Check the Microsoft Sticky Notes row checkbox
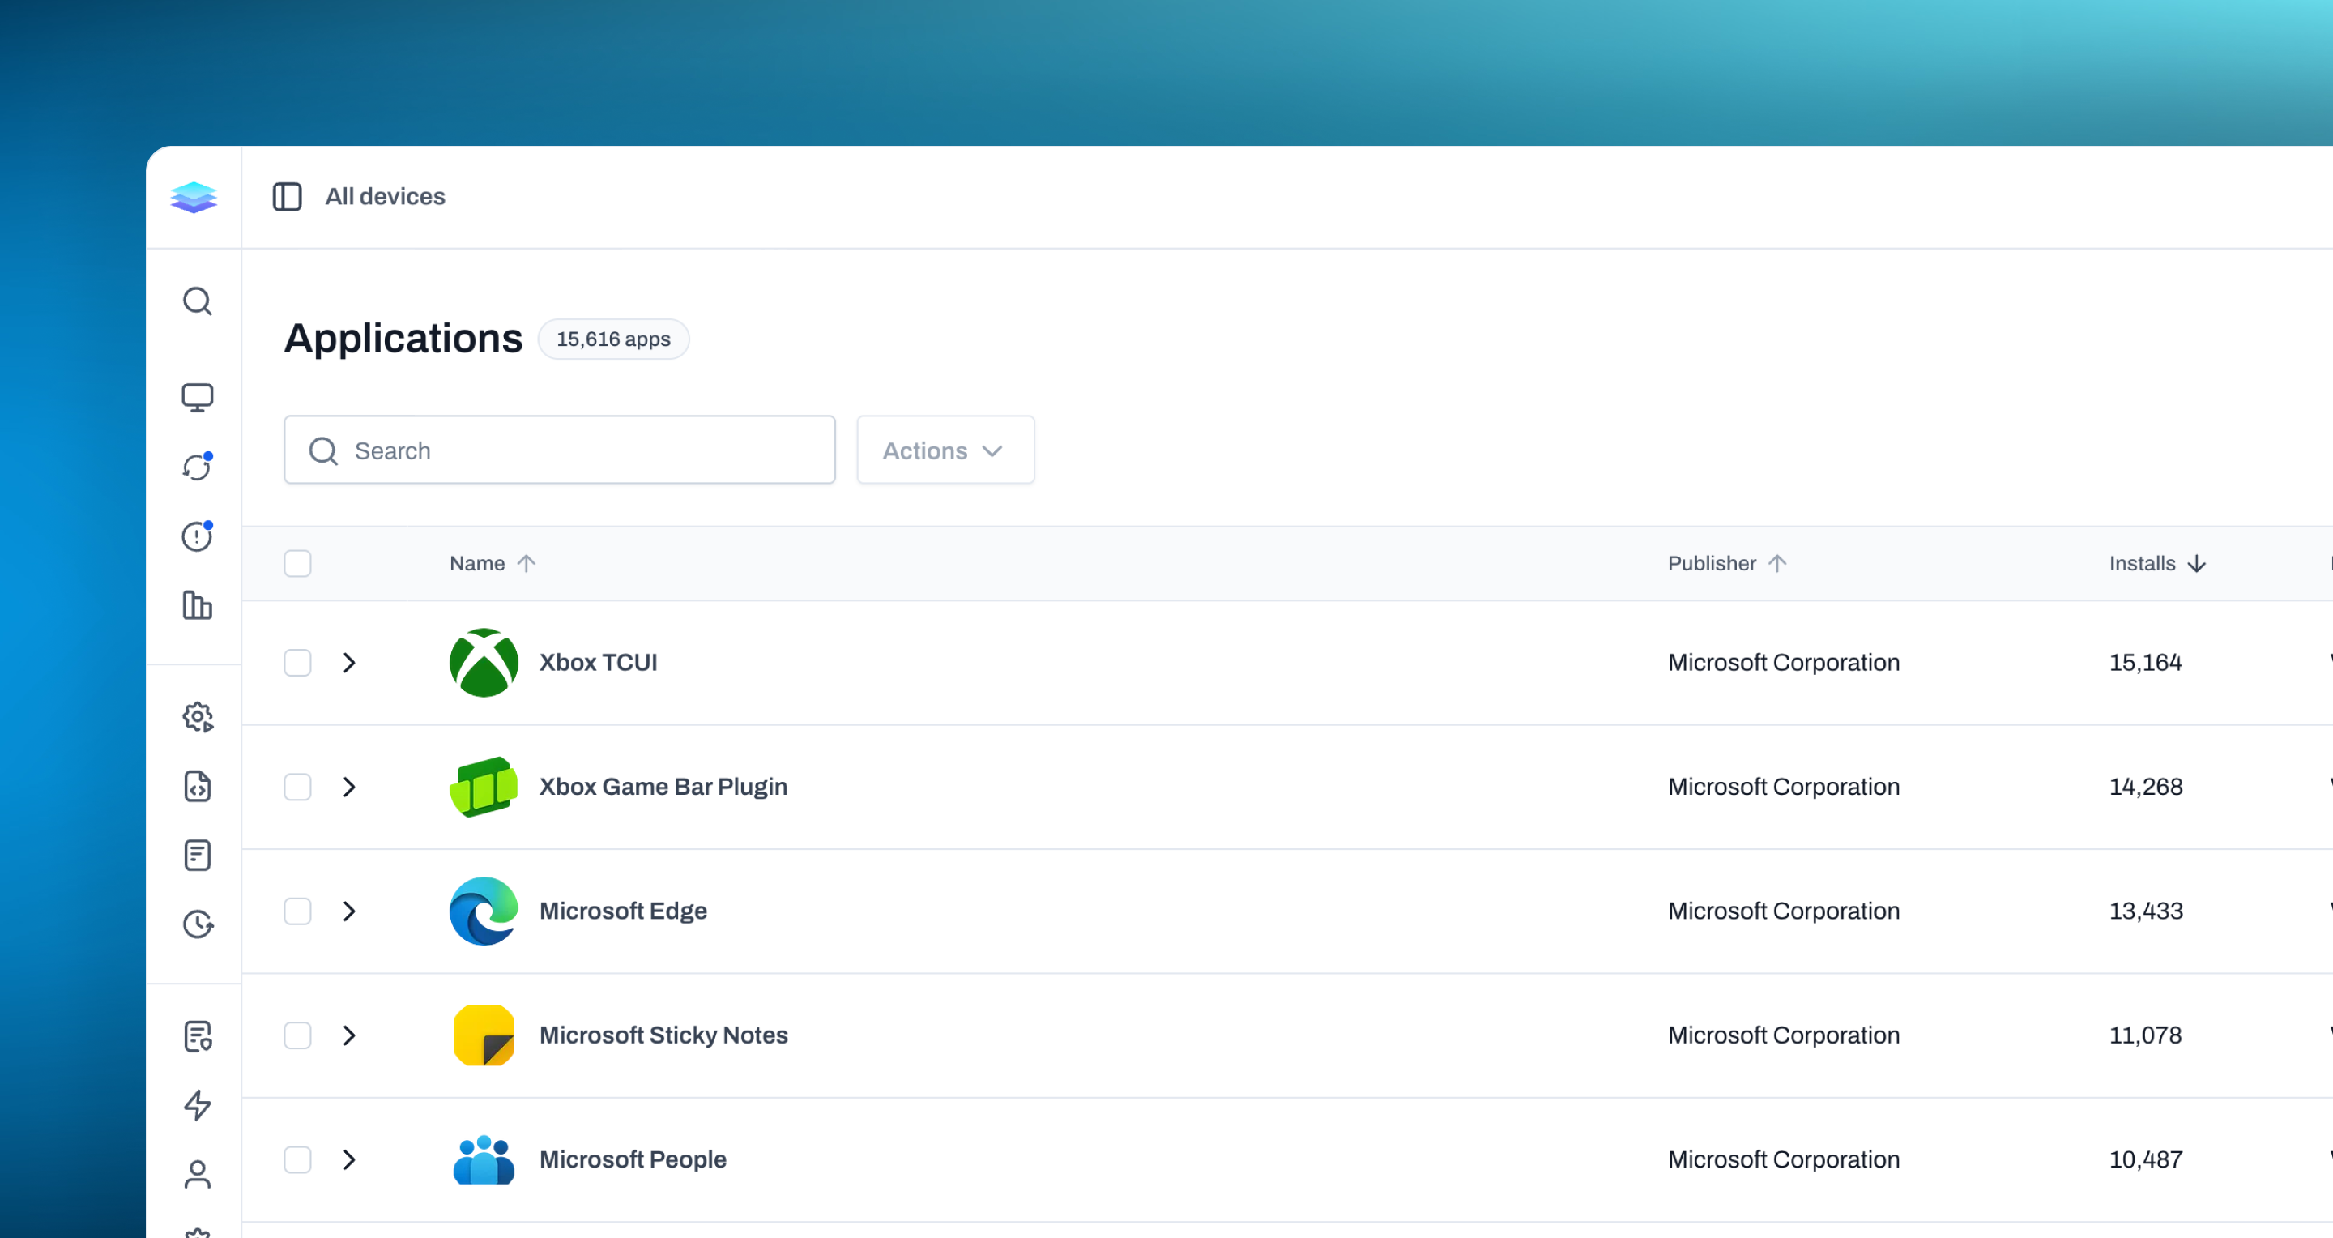Image resolution: width=2333 pixels, height=1238 pixels. coord(297,1035)
